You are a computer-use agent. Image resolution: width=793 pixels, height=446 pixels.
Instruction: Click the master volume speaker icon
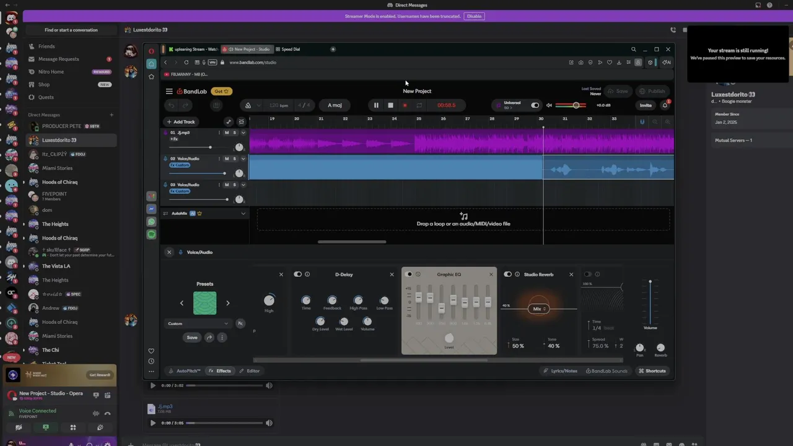548,105
